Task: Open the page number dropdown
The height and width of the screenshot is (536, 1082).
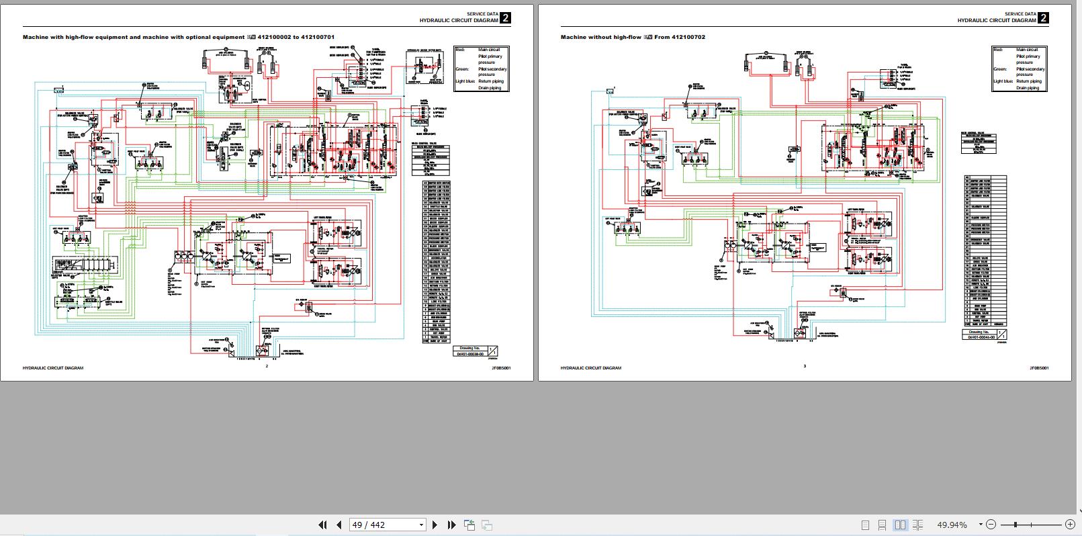Action: click(421, 525)
